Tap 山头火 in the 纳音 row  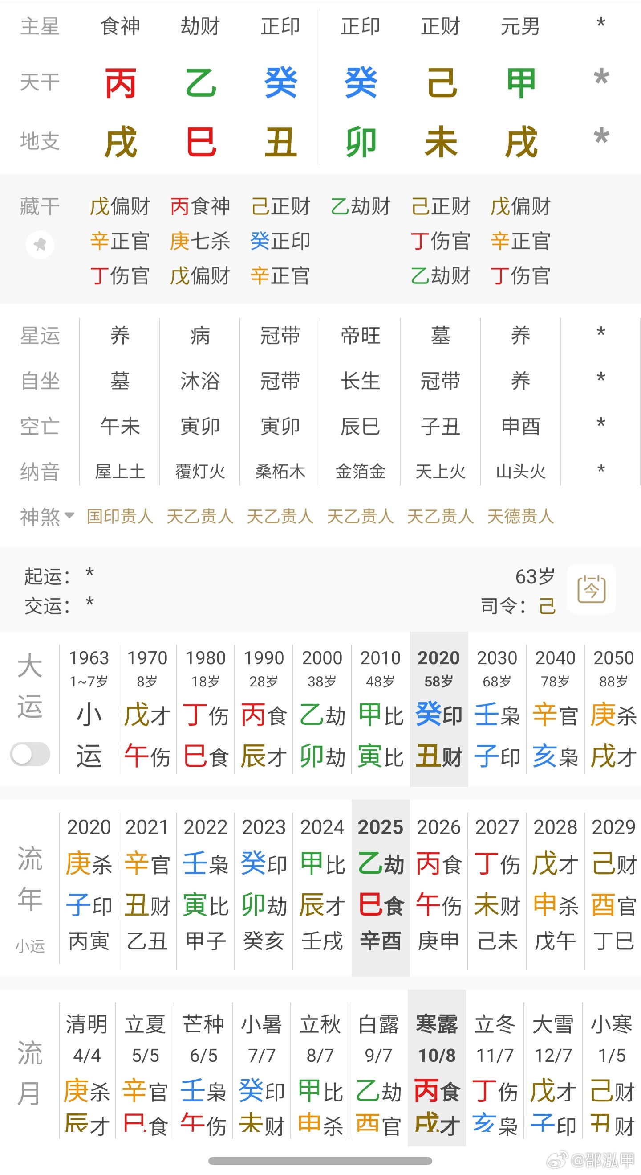pos(520,471)
